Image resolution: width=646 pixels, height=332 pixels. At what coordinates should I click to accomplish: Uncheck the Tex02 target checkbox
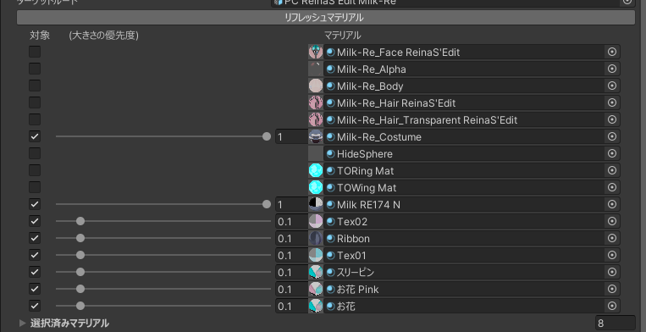(x=35, y=221)
